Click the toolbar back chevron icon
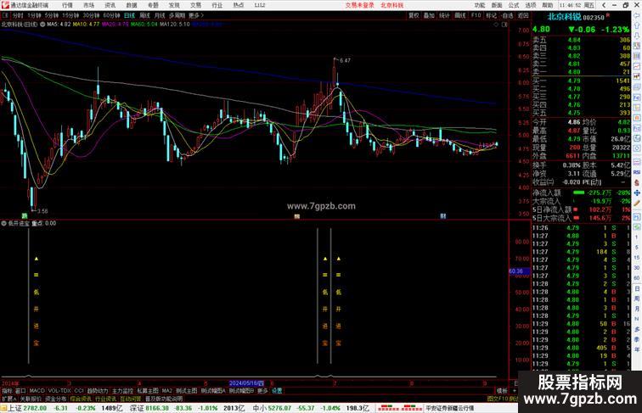This screenshot has height=413, width=642. [x=604, y=5]
